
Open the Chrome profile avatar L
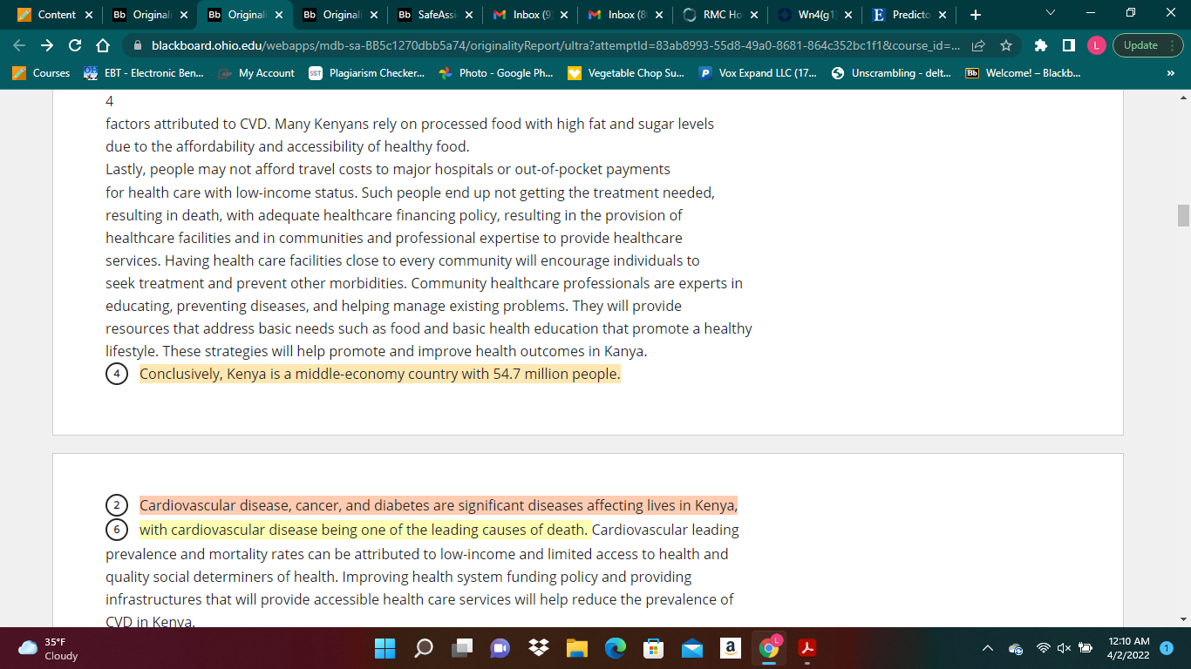(x=1096, y=45)
